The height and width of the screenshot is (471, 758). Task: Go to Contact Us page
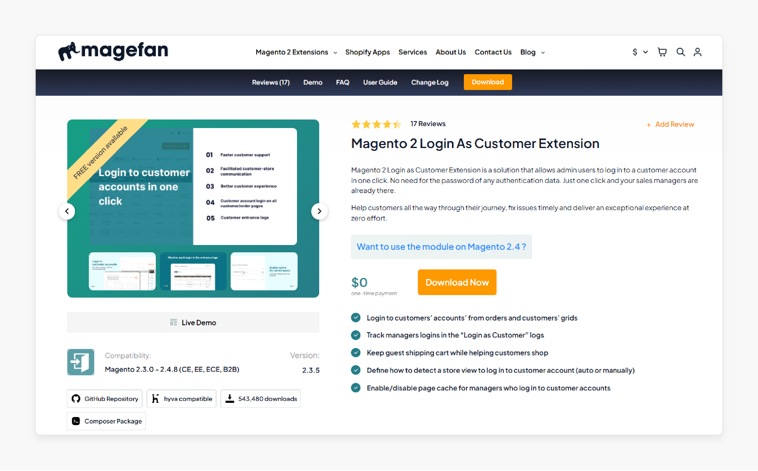(493, 52)
